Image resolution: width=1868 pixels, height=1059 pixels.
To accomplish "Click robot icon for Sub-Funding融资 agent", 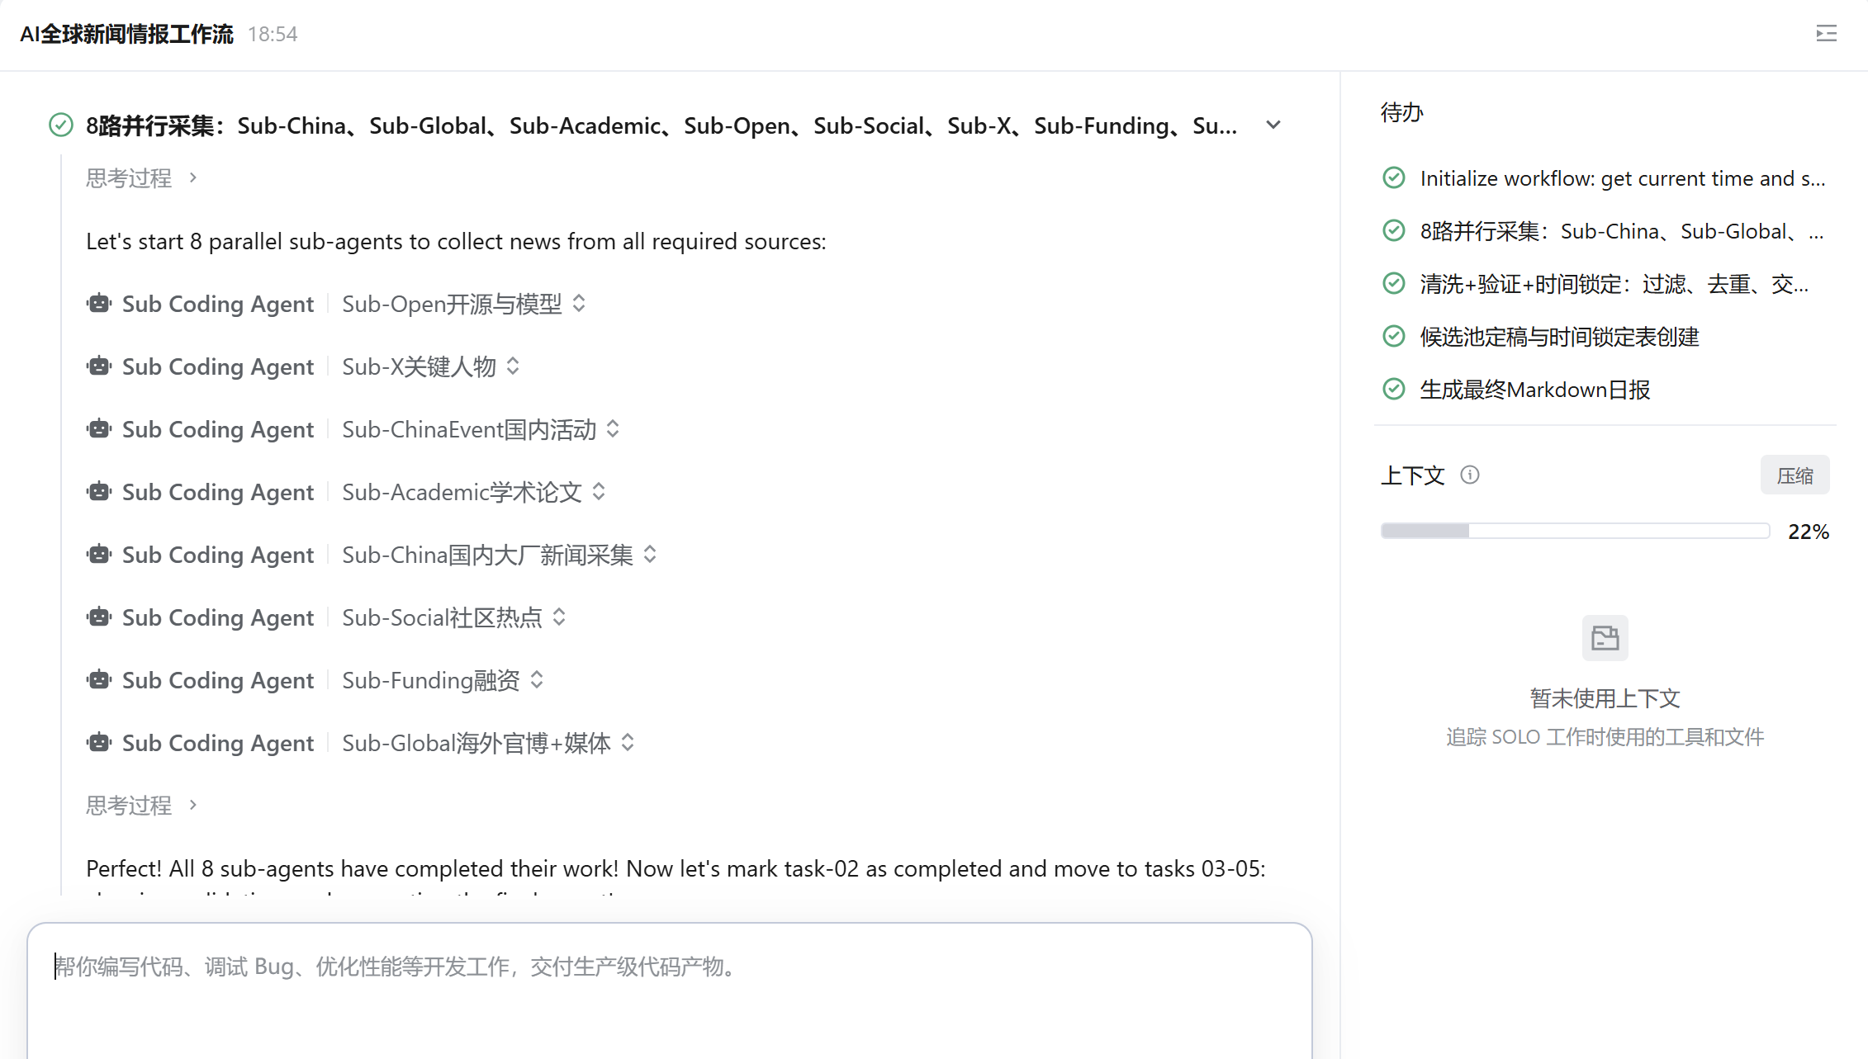I will [x=99, y=680].
